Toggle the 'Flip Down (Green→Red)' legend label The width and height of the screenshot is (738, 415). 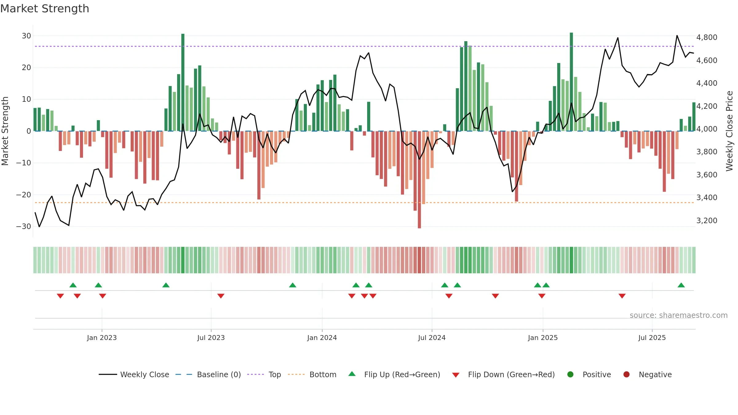tap(511, 374)
